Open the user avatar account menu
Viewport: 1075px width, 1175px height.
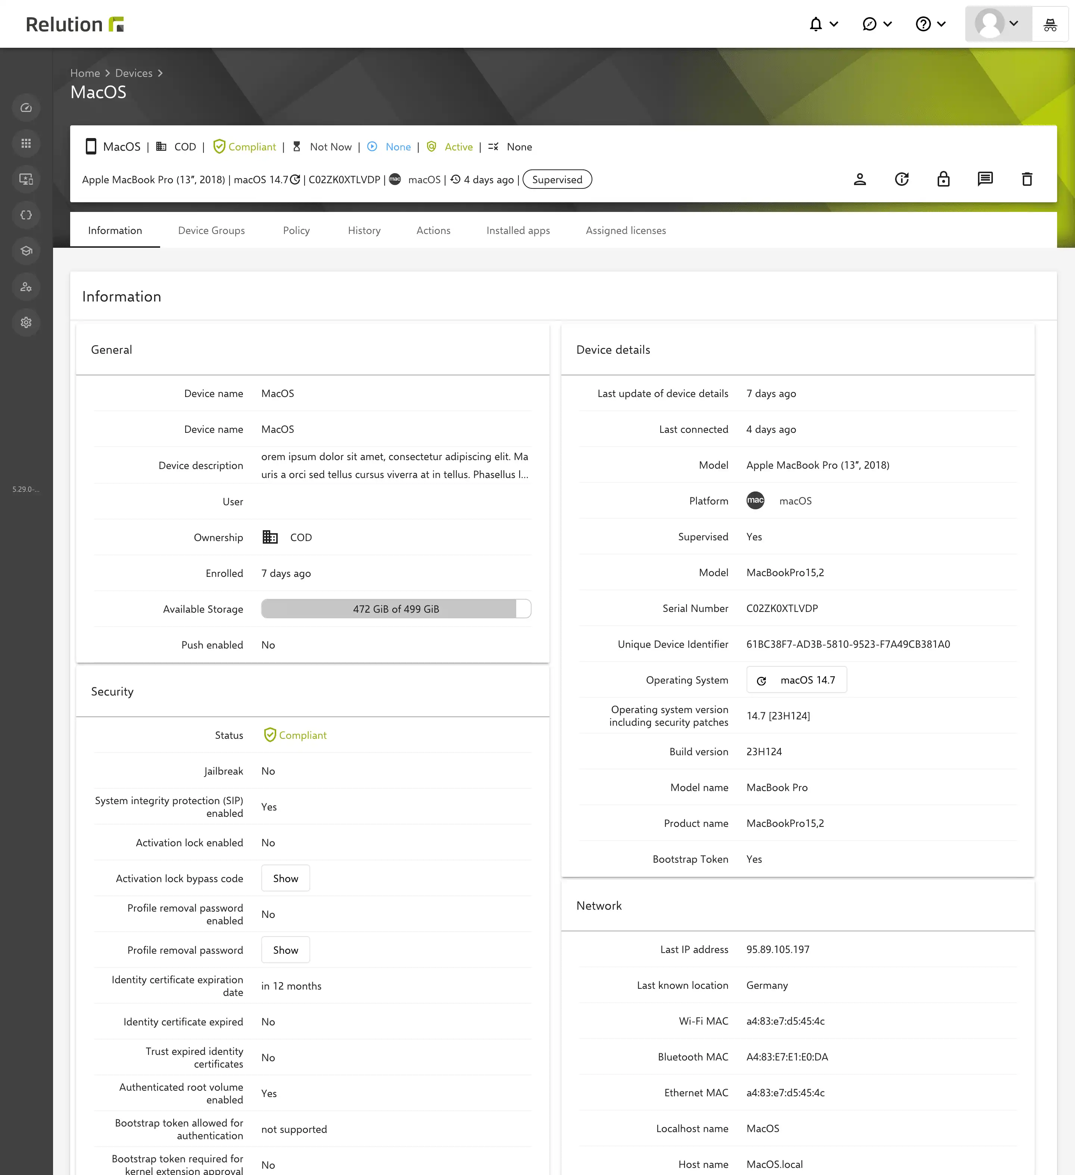(x=998, y=24)
